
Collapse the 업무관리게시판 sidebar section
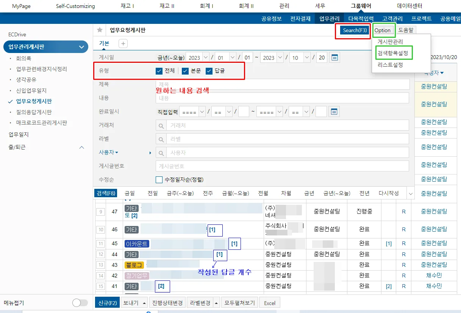click(81, 47)
